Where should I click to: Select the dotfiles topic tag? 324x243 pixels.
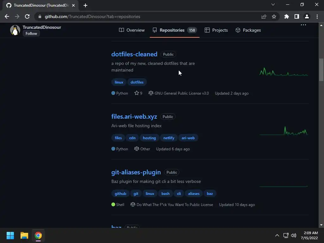(137, 82)
